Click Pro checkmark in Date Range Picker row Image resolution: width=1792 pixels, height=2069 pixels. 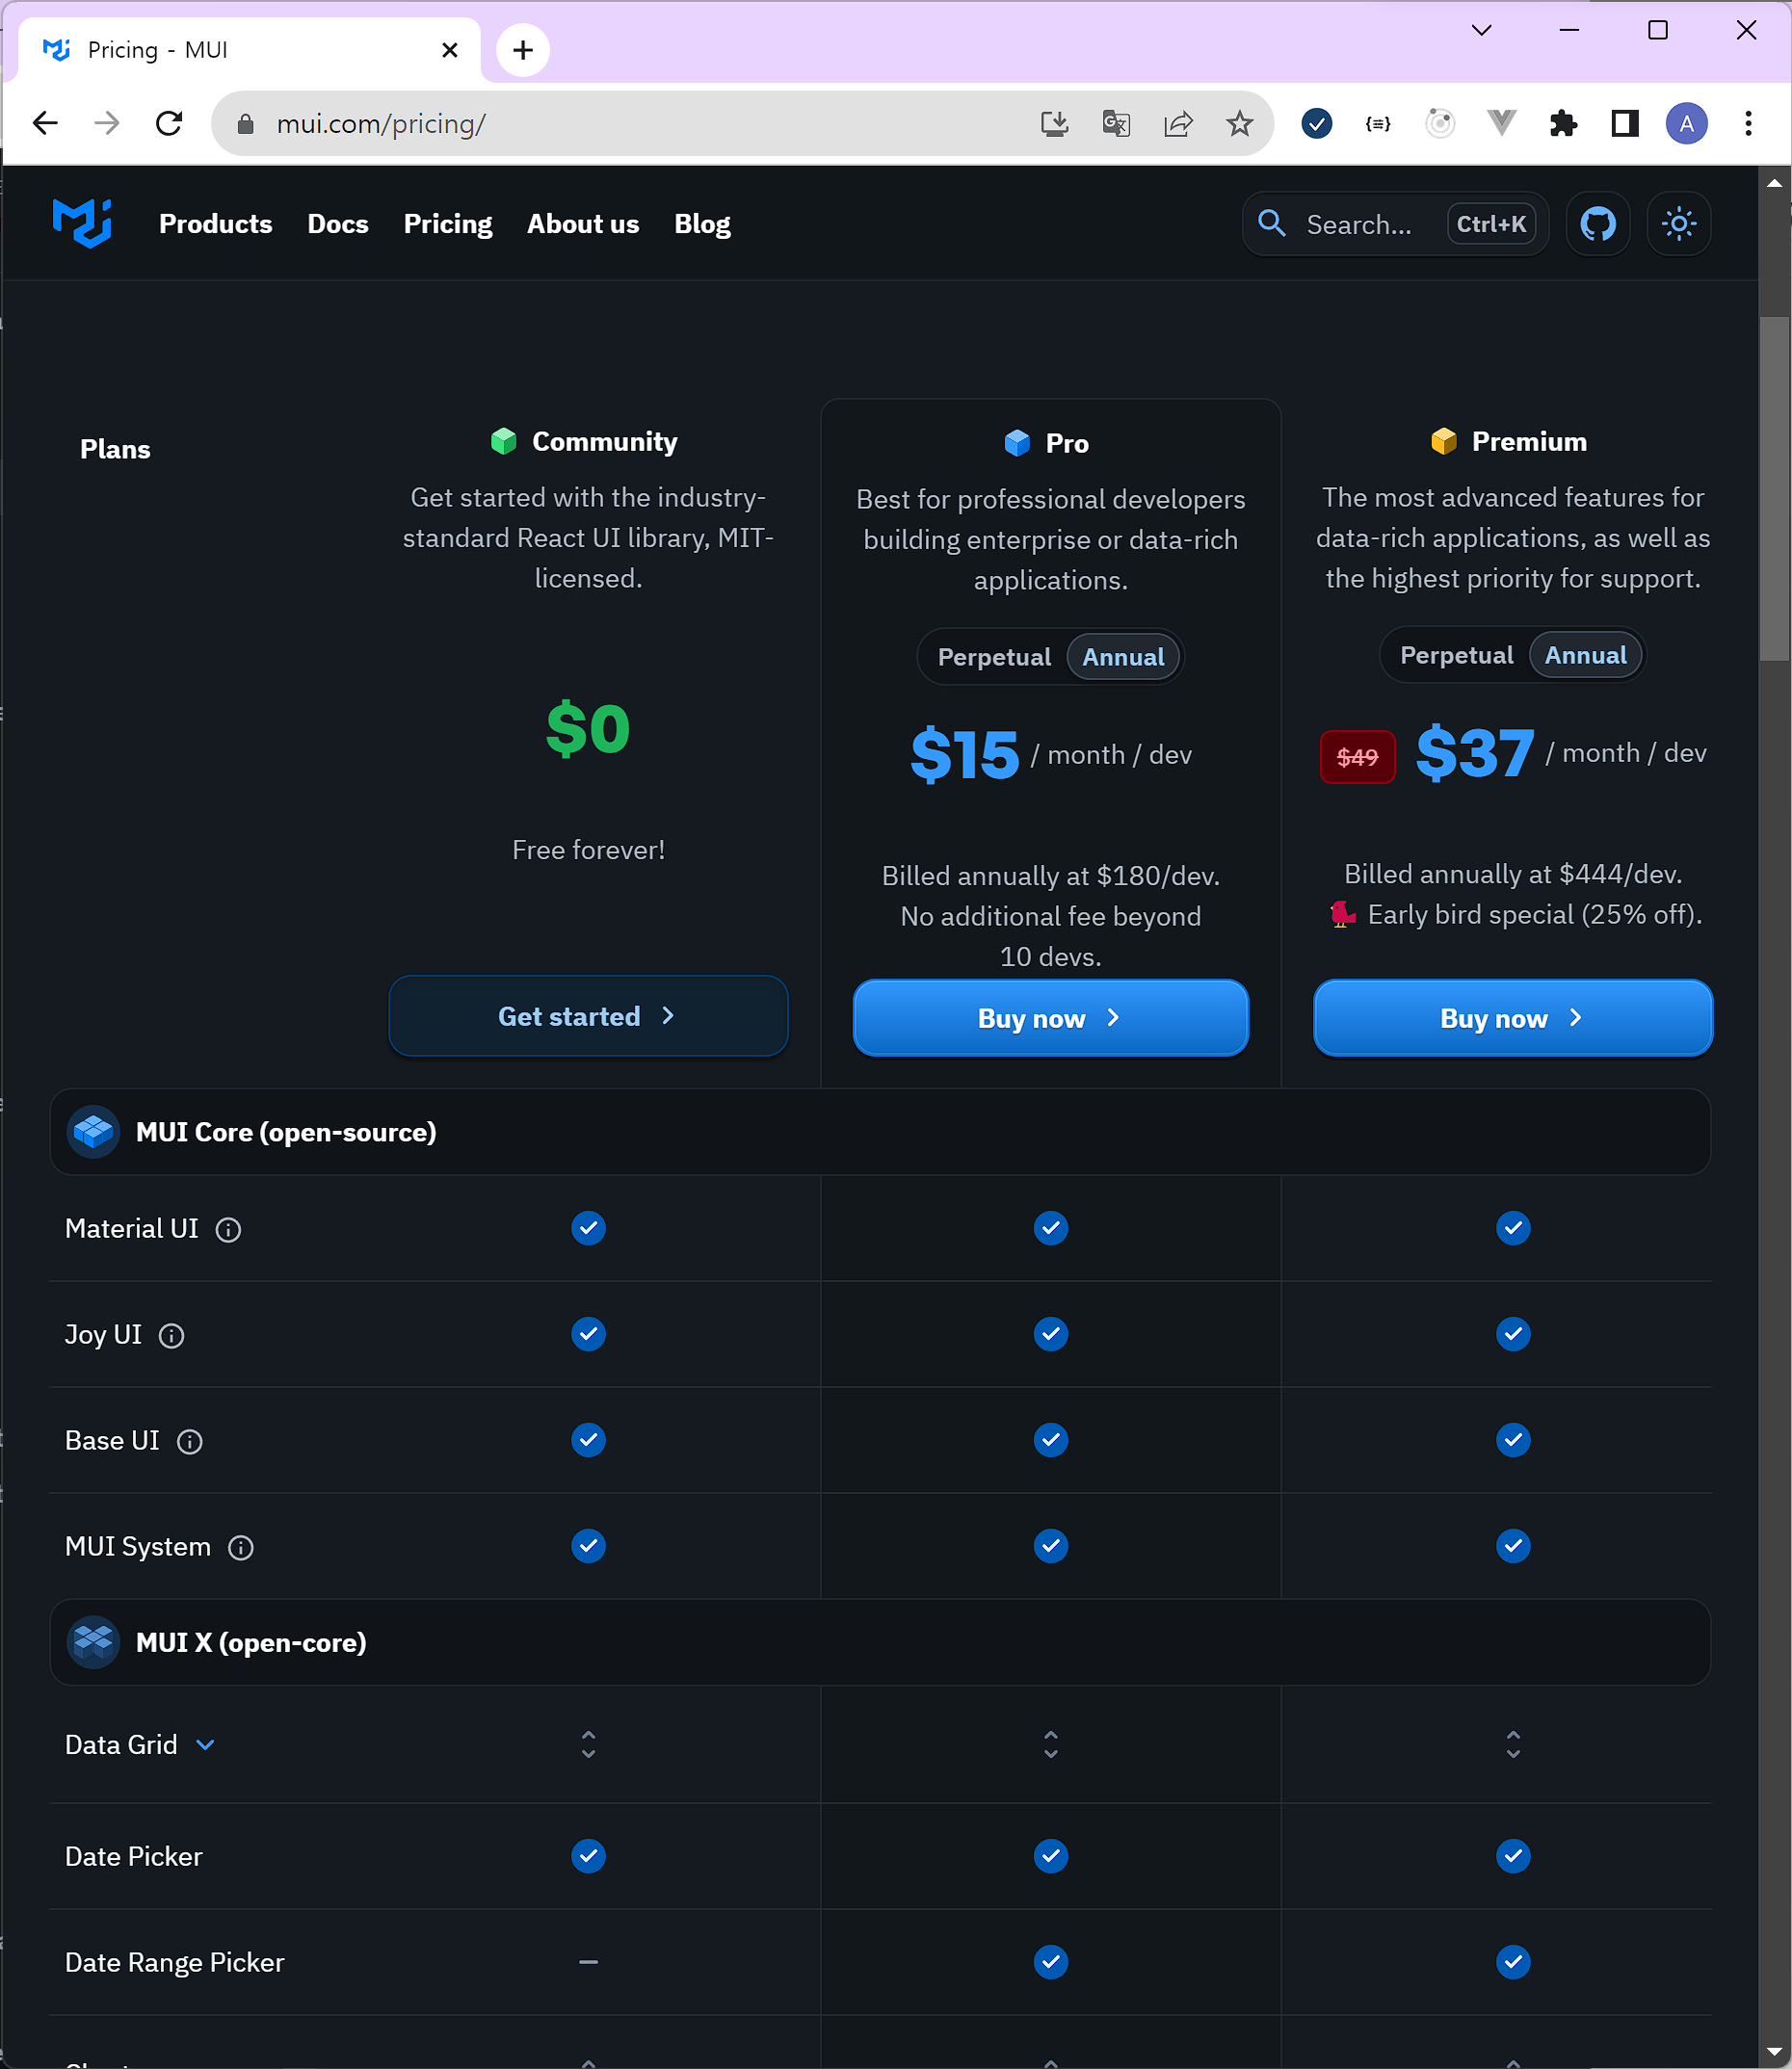[x=1050, y=1961]
